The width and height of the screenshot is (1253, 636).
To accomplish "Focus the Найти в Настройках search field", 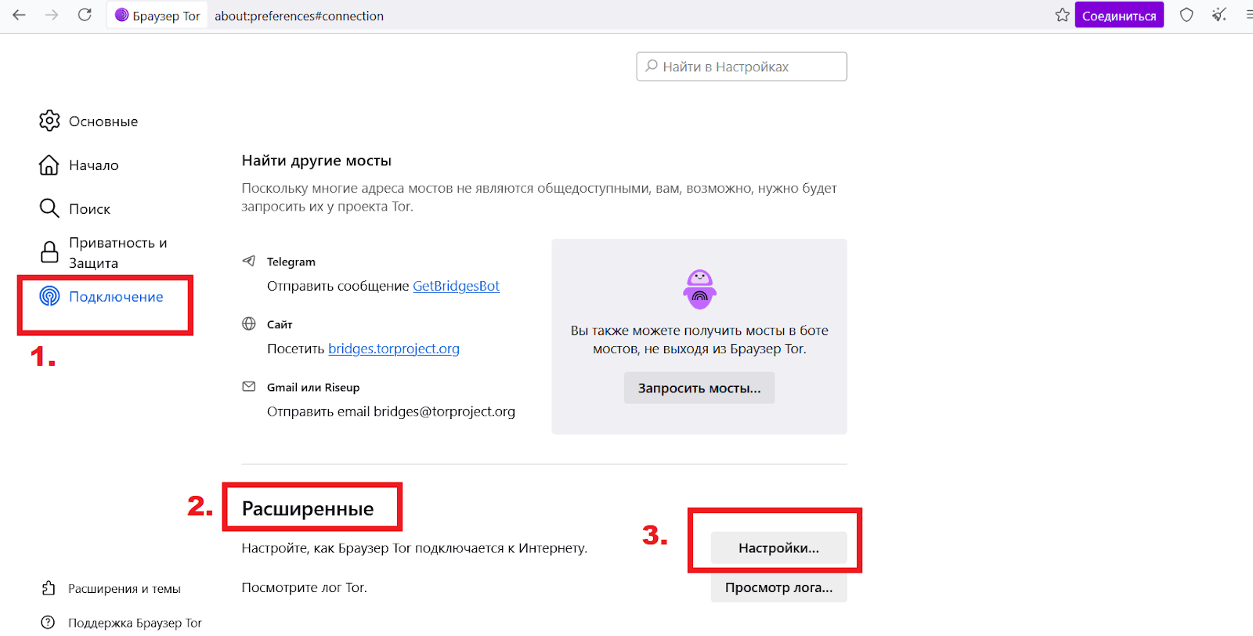I will [x=742, y=67].
